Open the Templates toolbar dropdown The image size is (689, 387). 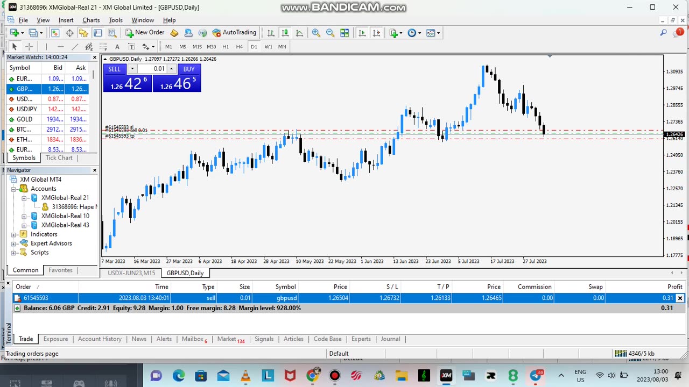coord(433,33)
